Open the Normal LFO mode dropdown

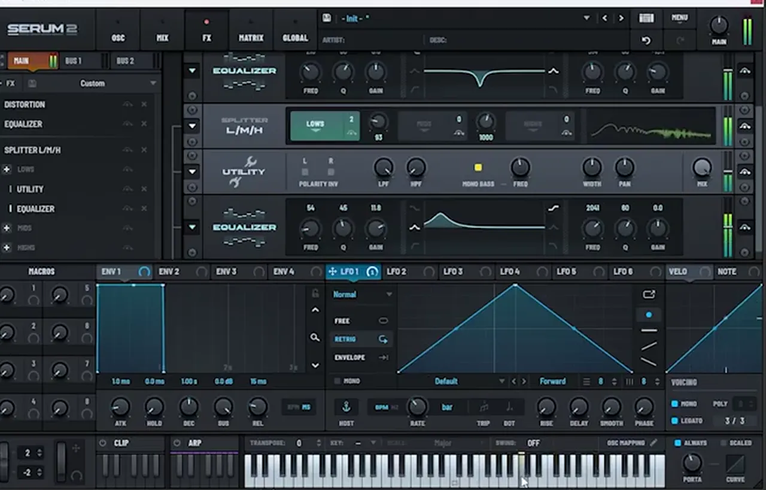click(363, 294)
